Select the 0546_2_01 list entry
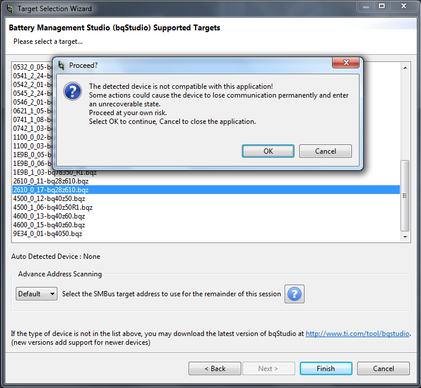This screenshot has height=388, width=421. click(x=32, y=102)
